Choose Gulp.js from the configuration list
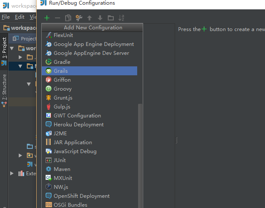The image size is (265, 208). point(89,107)
